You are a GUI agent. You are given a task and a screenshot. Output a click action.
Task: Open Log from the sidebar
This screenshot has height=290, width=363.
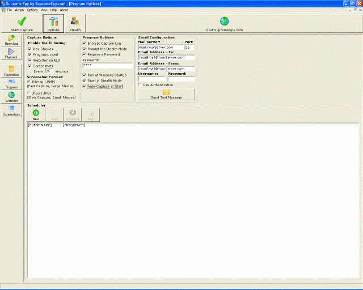11,40
